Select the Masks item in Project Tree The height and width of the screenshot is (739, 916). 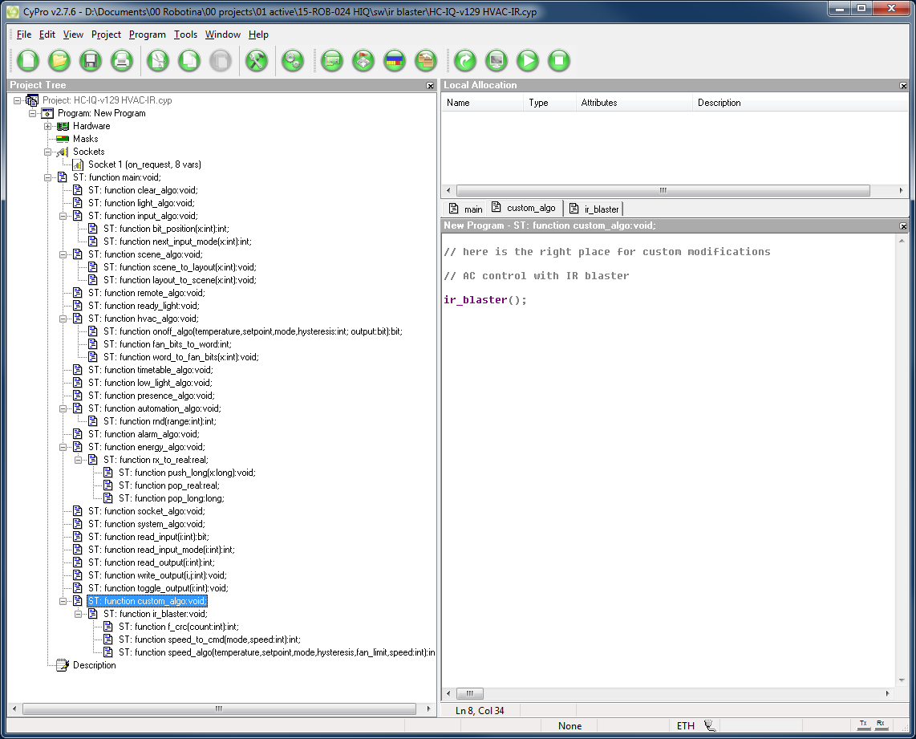point(85,139)
